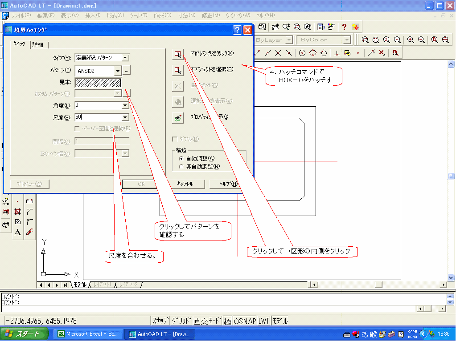Click the Zoom In plus magnifier
Viewport: 456px width, 341px height.
[411, 40]
